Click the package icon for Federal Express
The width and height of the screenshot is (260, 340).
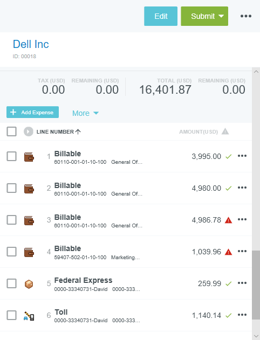29,284
